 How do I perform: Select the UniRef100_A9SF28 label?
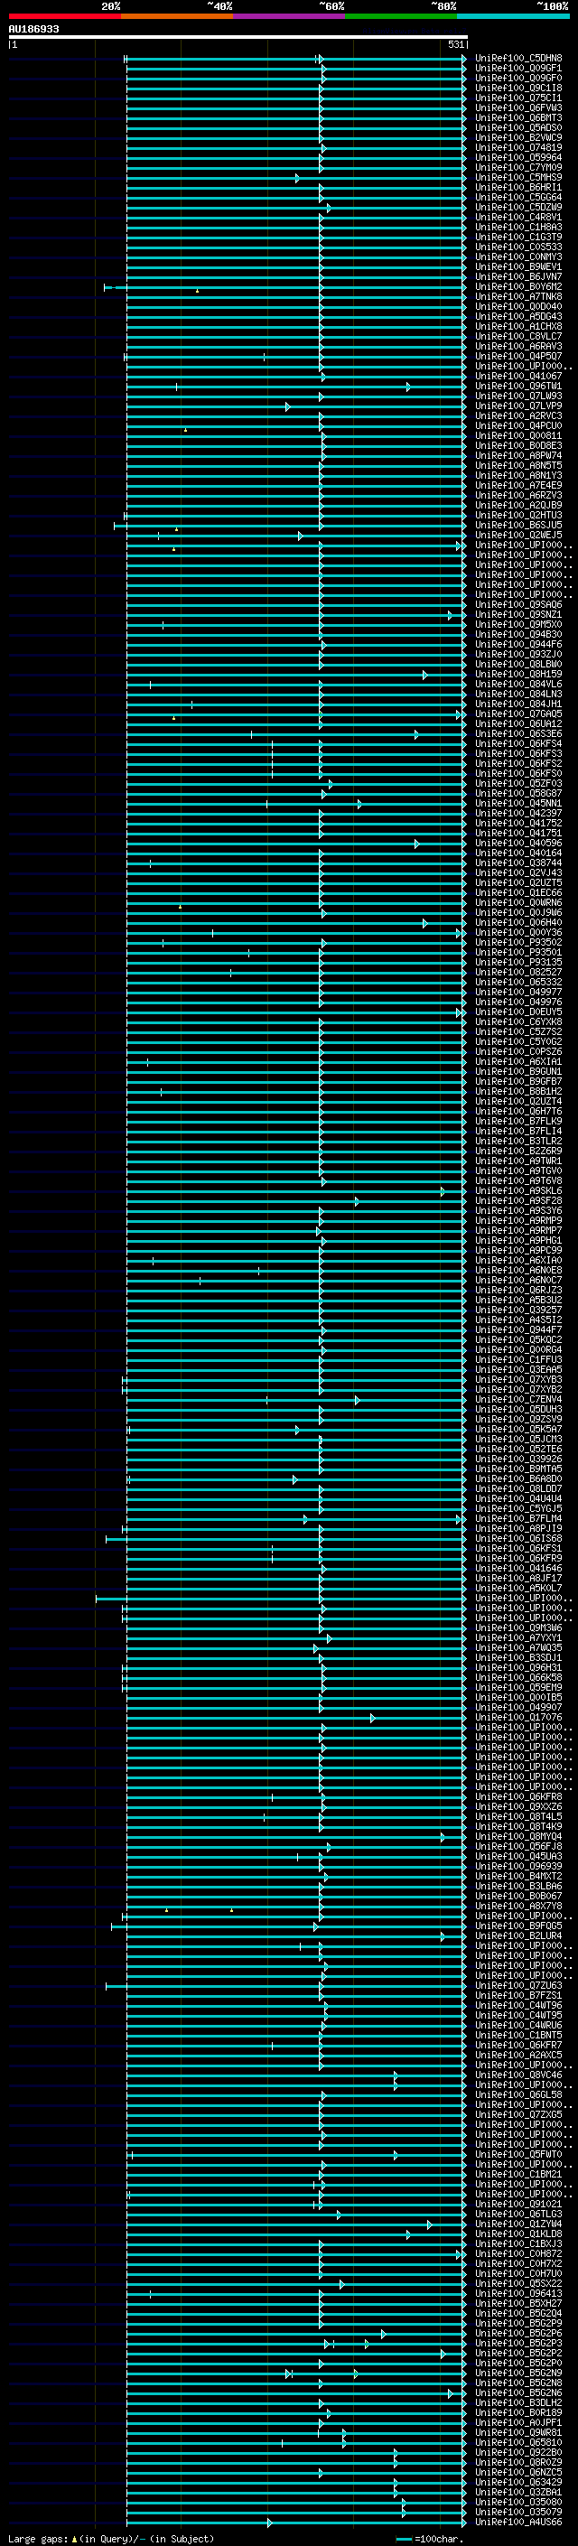tap(518, 1201)
